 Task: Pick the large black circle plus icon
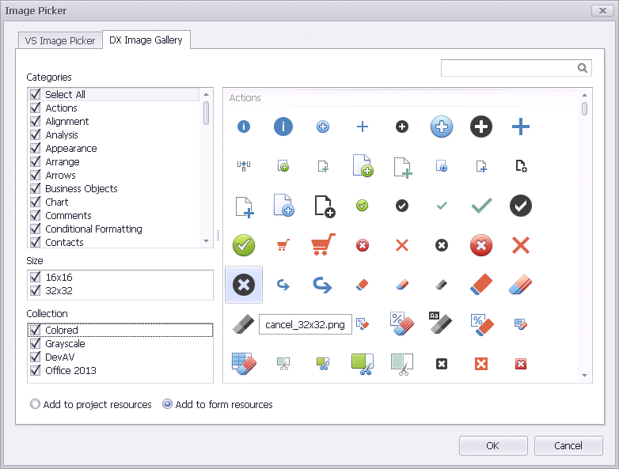tap(481, 127)
